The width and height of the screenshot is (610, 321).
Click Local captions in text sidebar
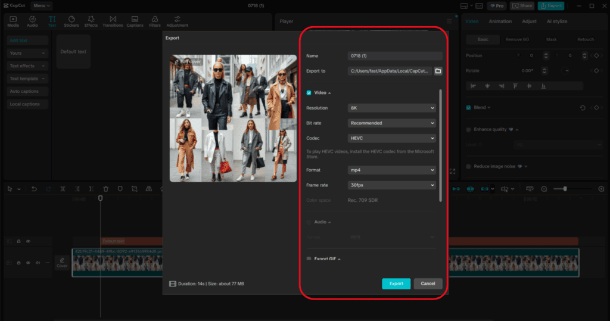(x=27, y=104)
